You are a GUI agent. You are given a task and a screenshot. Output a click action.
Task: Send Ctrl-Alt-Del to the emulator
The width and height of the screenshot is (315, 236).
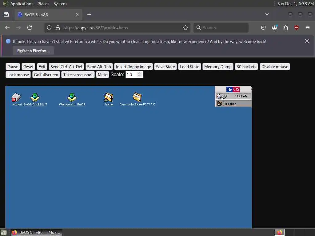66,67
